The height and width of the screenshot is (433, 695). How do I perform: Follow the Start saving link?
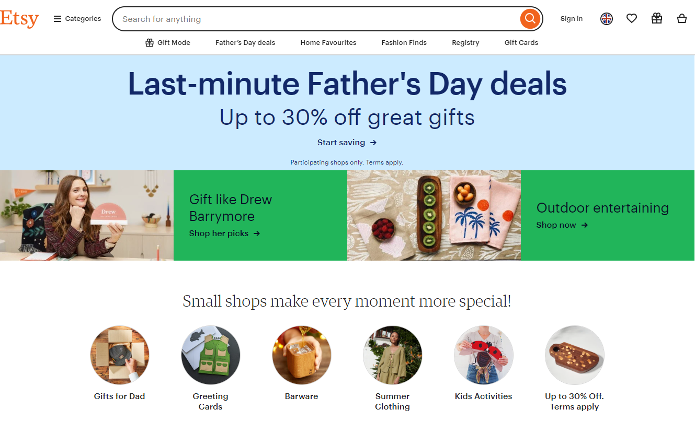tap(347, 143)
